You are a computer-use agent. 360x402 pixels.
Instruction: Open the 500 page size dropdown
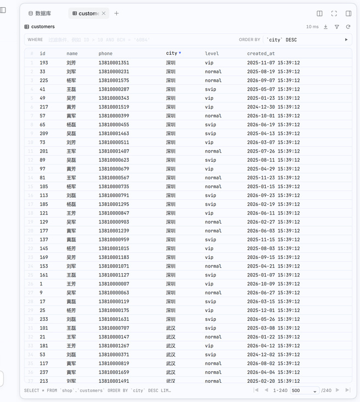305,390
